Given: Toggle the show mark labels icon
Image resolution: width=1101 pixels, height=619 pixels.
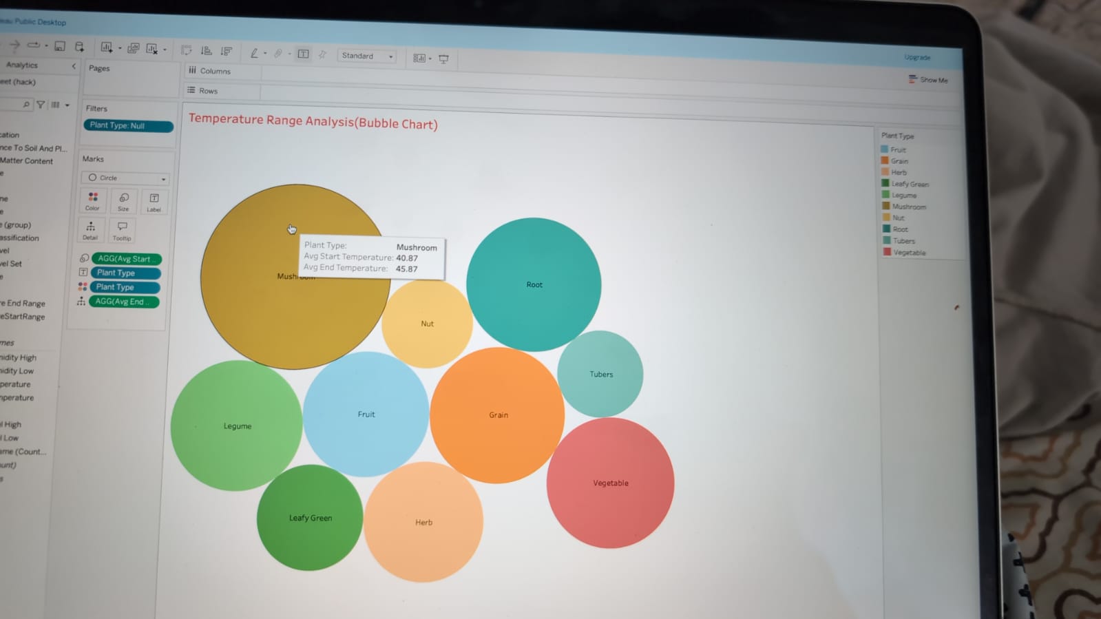Looking at the screenshot, I should 304,54.
